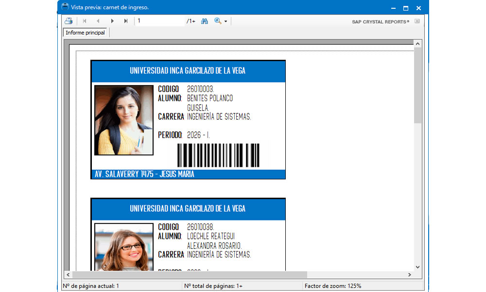
Task: Click the first name GUISELA
Action: tap(198, 108)
